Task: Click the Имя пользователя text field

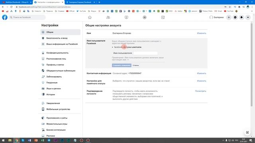Action: [x=145, y=53]
